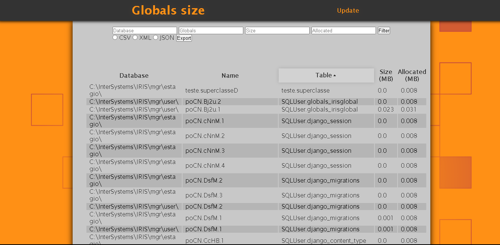Viewport: 500px width, 245px height.
Task: Click the Globals size page title
Action: (168, 10)
